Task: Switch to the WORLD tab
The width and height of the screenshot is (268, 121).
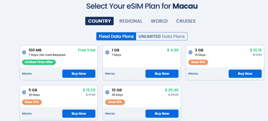Action: [159, 21]
